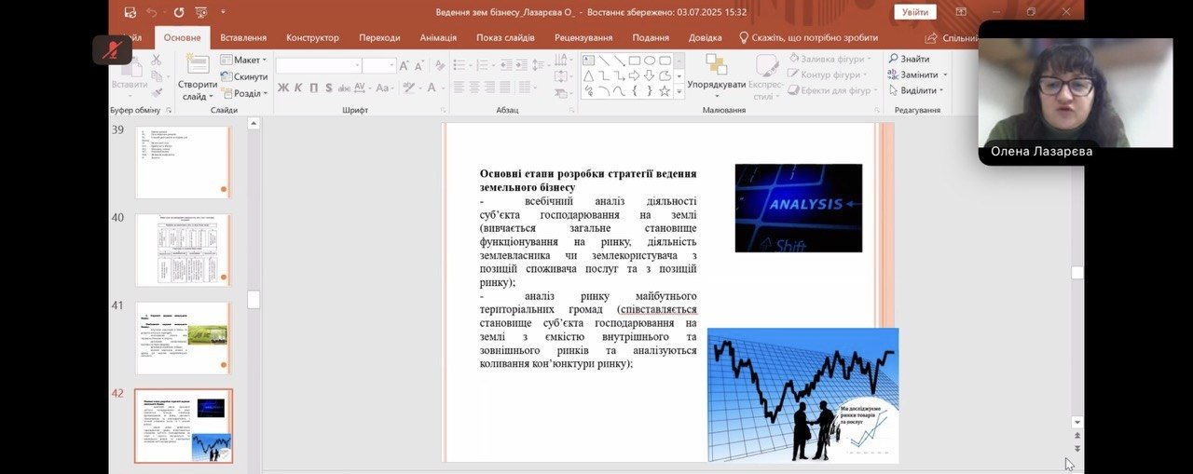This screenshot has width=1193, height=474.
Task: Expand the Макет layout dropdown
Action: click(244, 60)
